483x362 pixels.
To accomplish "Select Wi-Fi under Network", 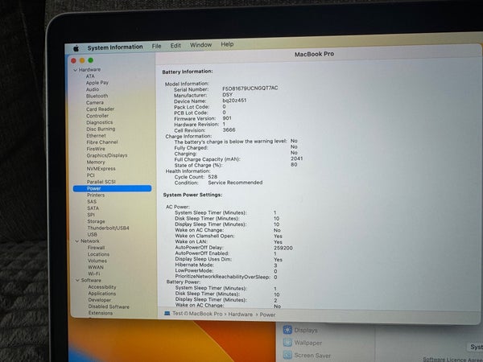I will [94, 274].
